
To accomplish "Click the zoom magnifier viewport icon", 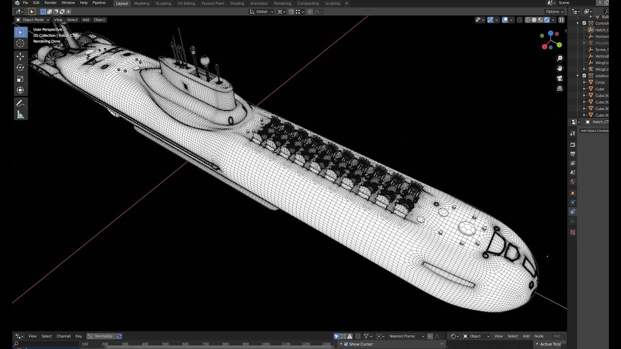I will click(560, 58).
